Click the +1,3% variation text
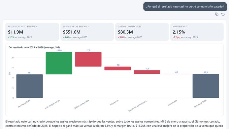Image resolution: width=229 pixels, height=129 pixels. tap(11, 37)
